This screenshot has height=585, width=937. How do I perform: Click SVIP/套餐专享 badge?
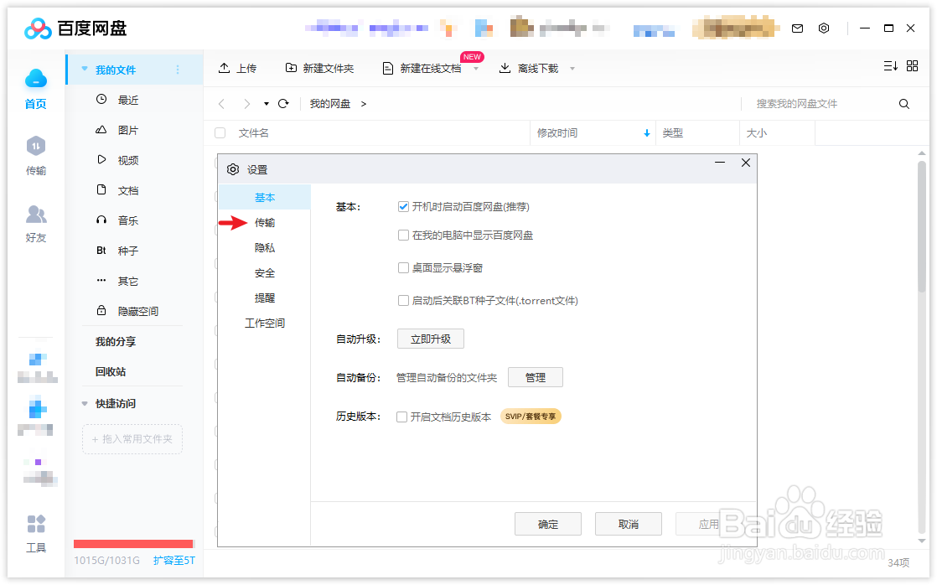[531, 417]
